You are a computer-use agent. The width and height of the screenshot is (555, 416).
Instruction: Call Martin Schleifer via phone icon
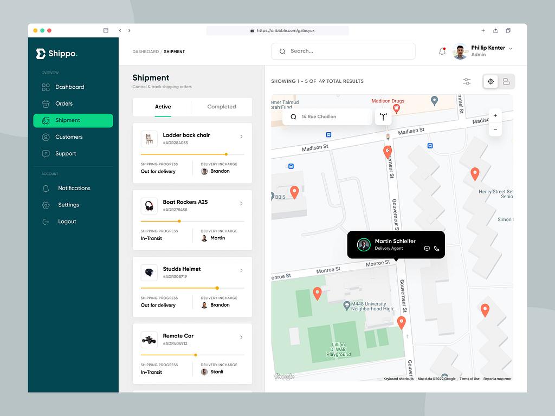pyautogui.click(x=437, y=249)
